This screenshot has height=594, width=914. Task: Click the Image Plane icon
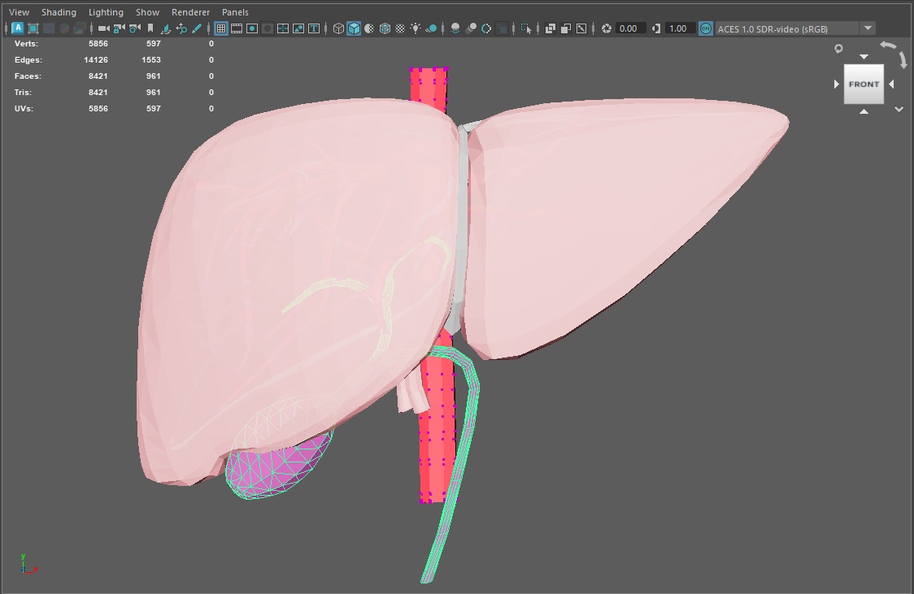pyautogui.click(x=166, y=28)
